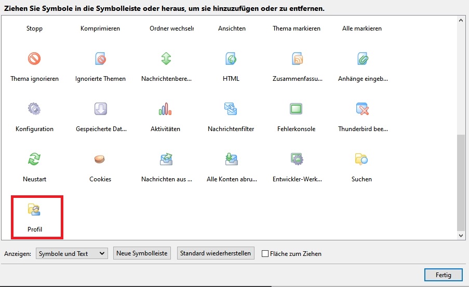
Task: Select the Fehlerkonsole icon
Action: click(296, 109)
